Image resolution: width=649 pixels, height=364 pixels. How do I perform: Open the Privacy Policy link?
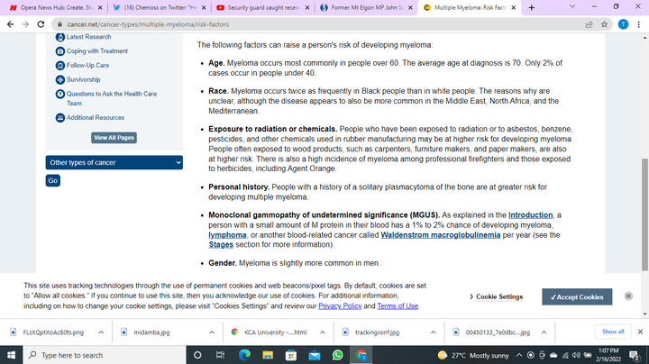coord(340,306)
